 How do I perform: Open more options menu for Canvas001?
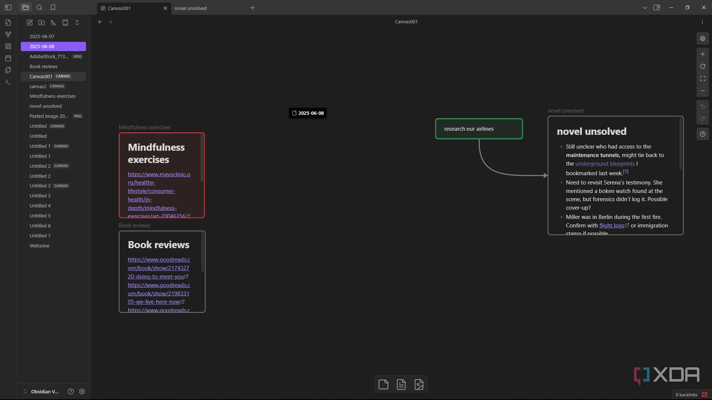pos(702,22)
